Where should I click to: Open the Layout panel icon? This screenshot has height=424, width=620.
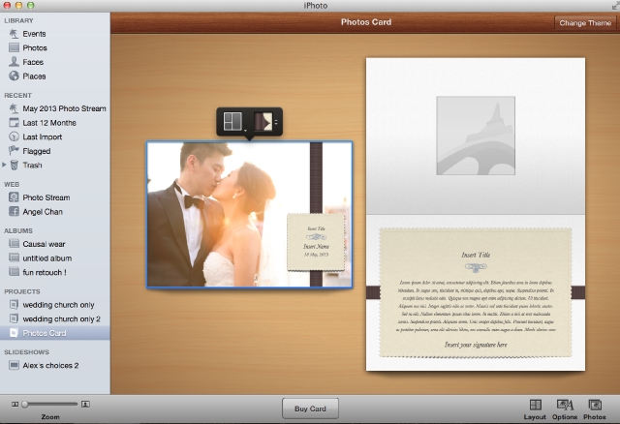point(535,405)
